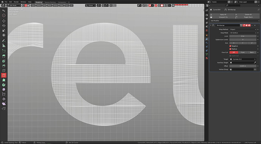Viewport: 261px width, 144px height.
Task: Open the Snap Mode dropdown
Action: click(243, 33)
